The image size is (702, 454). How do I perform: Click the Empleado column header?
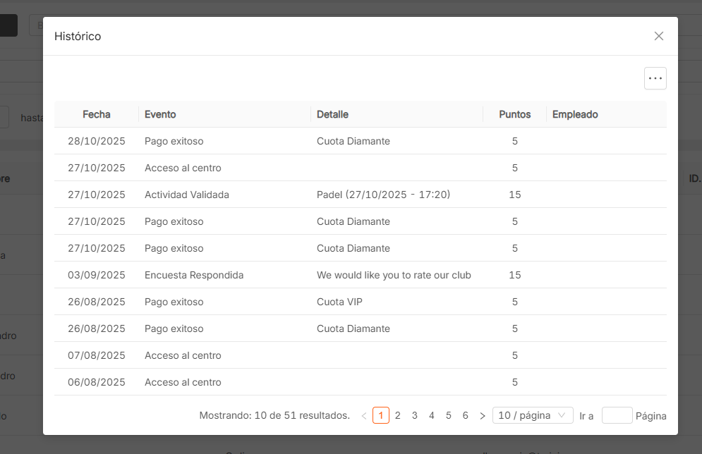pos(575,114)
